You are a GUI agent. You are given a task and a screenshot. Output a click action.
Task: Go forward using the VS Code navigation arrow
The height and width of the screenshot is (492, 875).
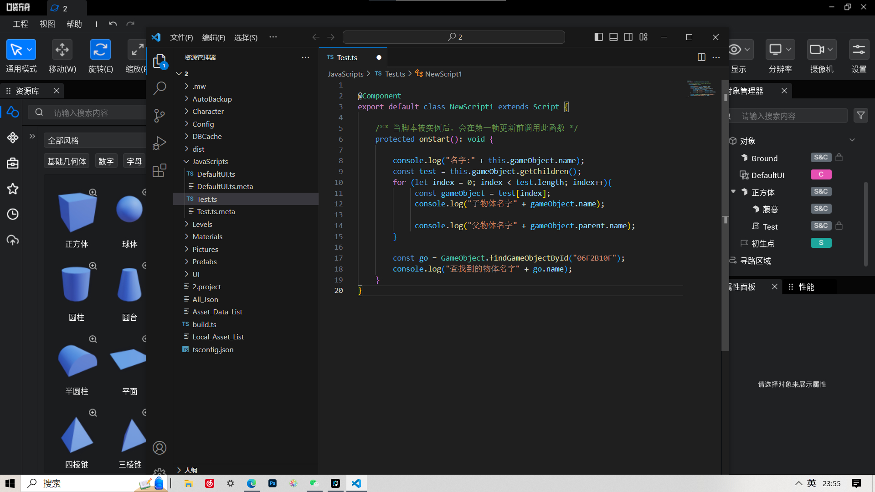click(331, 37)
